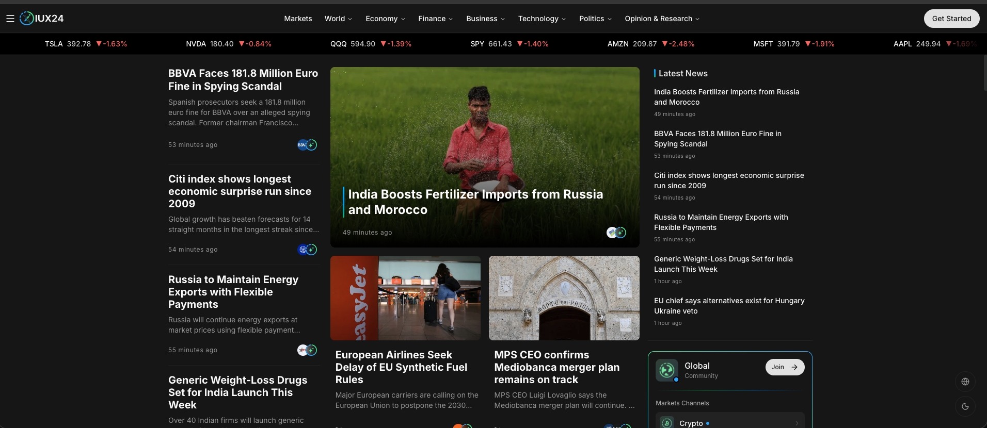Open Latest News Russia energy exports item
Screen dimensions: 987x428
click(x=721, y=222)
